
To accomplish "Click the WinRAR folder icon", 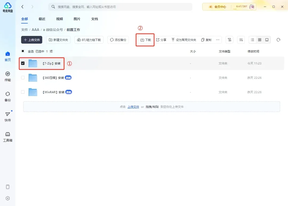I will pyautogui.click(x=33, y=92).
